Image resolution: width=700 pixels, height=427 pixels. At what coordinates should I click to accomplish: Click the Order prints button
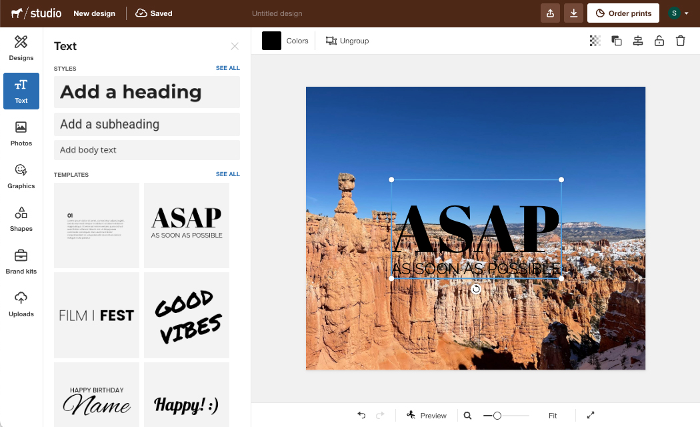623,13
